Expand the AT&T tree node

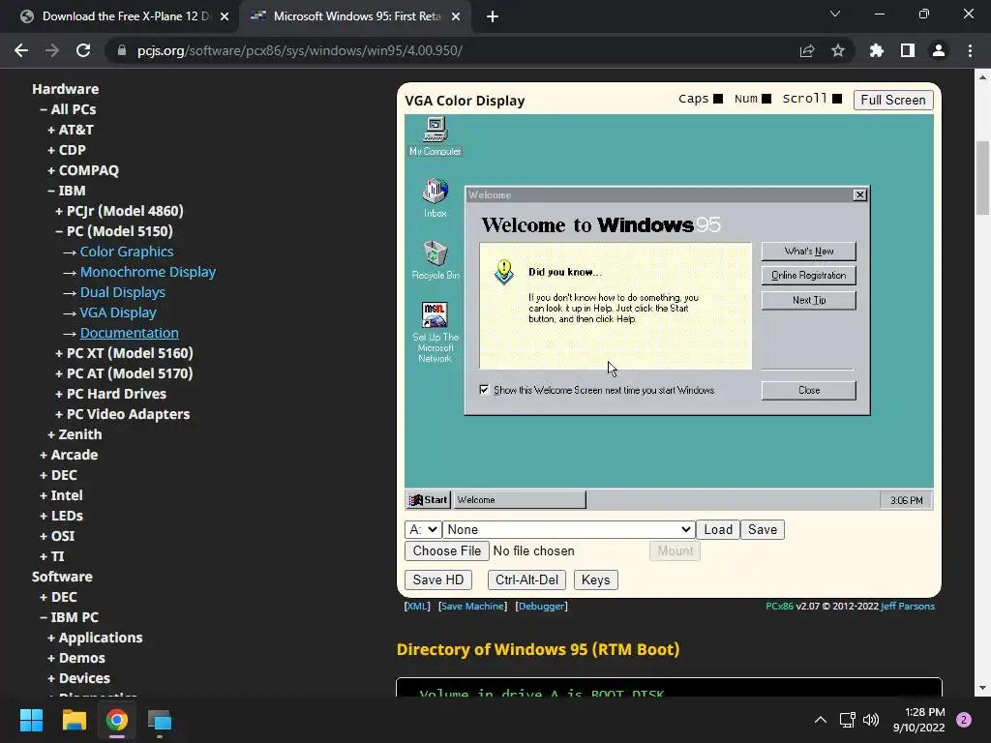(71, 130)
